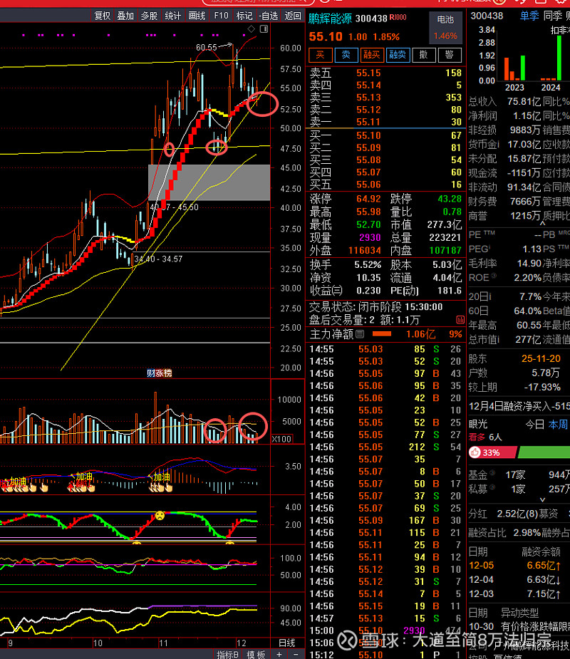Image resolution: width=570 pixels, height=659 pixels.
Task: Toggle the side panel layout icon
Action: [x=264, y=29]
